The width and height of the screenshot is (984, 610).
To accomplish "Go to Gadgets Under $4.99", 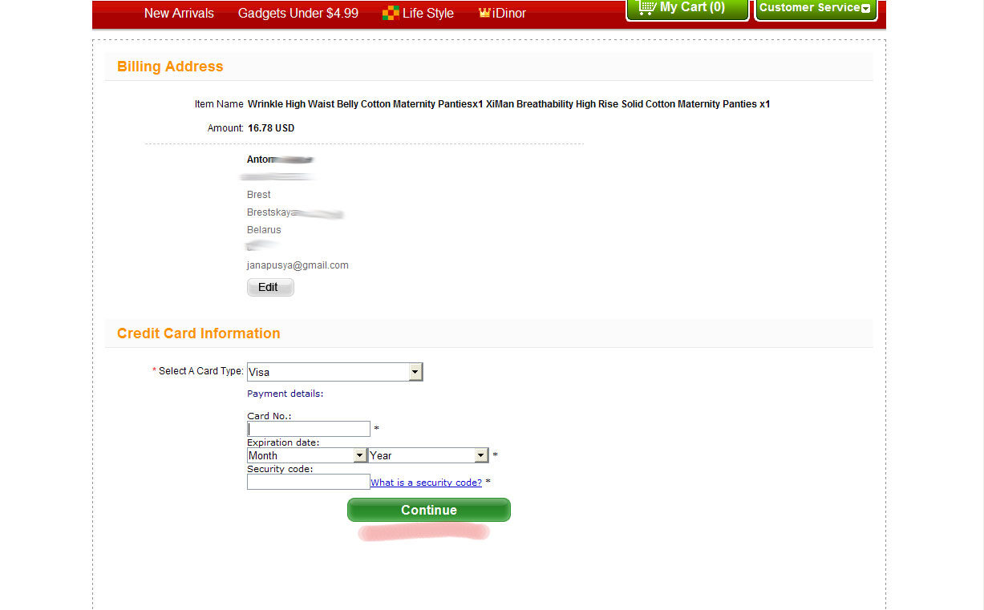I will point(298,13).
